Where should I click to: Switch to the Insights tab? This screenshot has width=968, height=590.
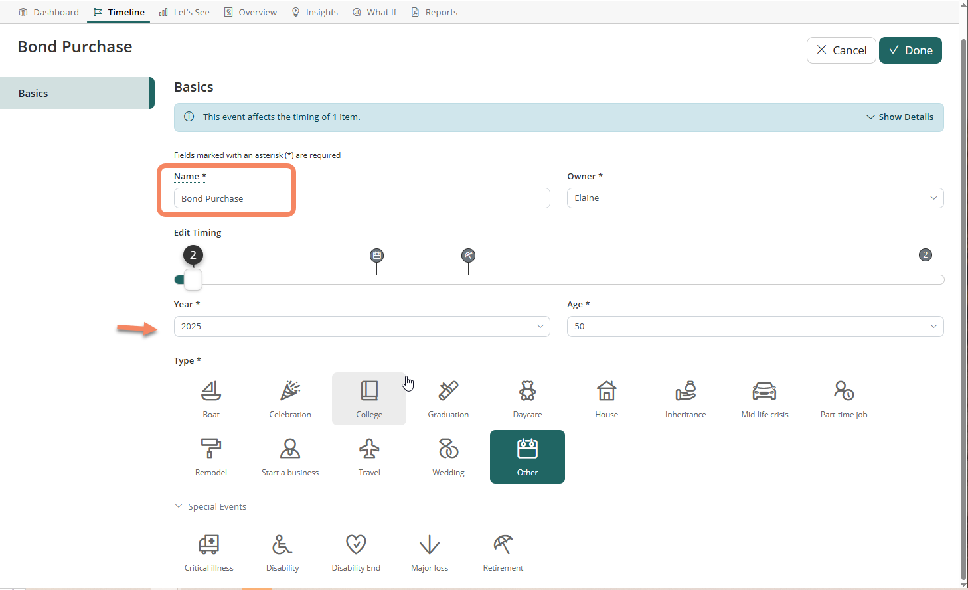click(x=315, y=12)
